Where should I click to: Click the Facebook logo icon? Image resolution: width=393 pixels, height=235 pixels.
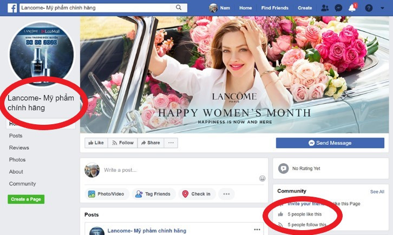(11, 8)
